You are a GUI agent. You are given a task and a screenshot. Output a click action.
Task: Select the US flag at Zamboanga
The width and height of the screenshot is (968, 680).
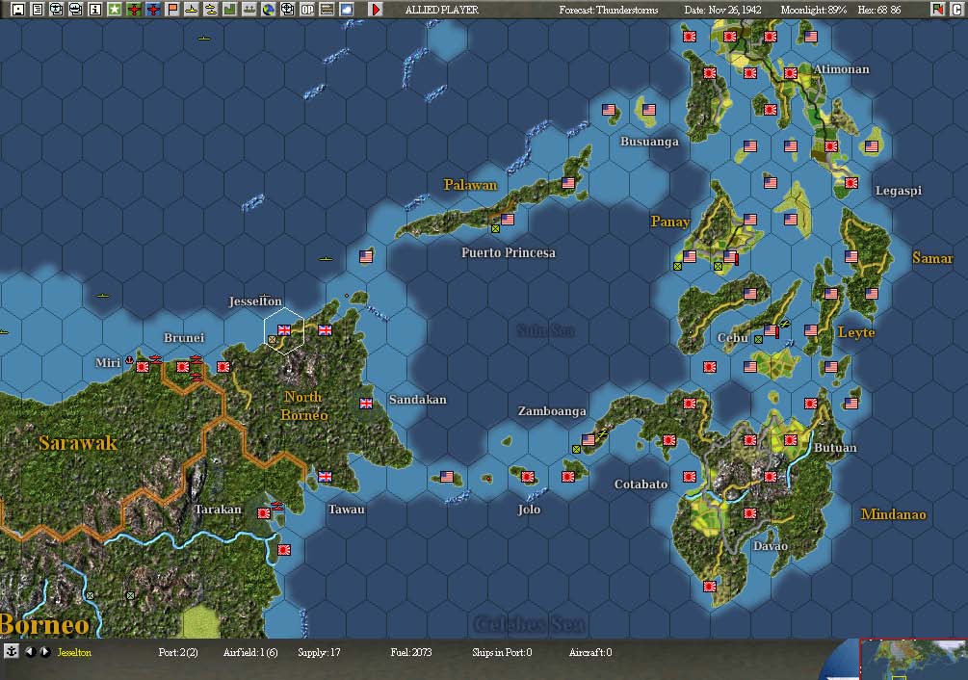pos(589,440)
